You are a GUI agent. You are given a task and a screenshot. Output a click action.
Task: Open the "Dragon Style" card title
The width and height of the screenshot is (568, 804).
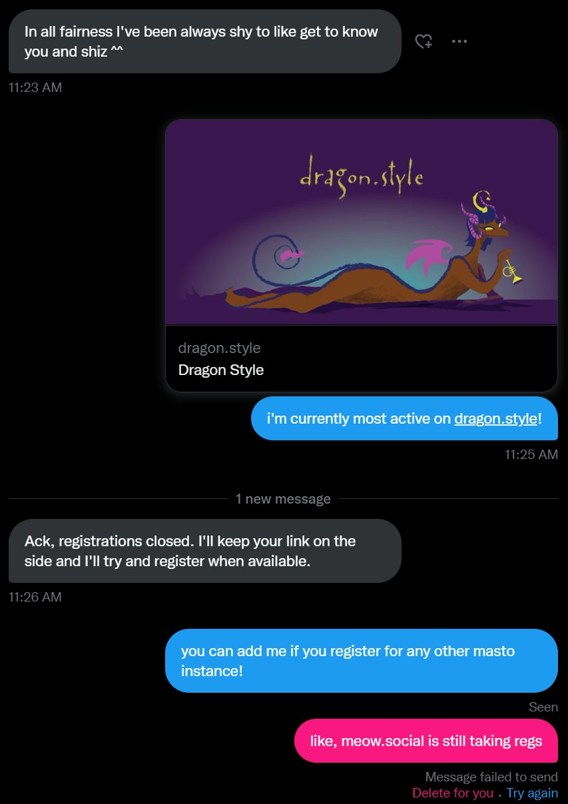click(x=221, y=370)
